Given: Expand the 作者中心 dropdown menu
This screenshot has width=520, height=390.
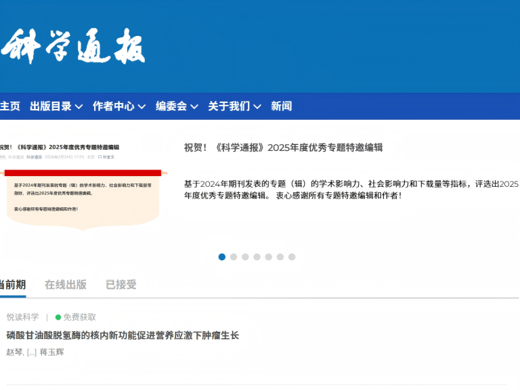Looking at the screenshot, I should click(x=119, y=106).
